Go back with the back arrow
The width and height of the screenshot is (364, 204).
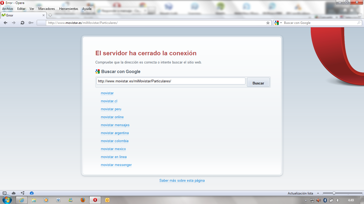(x=5, y=23)
